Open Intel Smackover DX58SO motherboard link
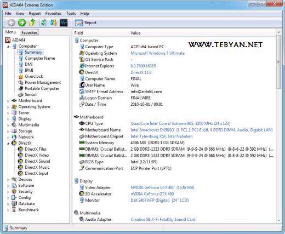 coord(202,130)
